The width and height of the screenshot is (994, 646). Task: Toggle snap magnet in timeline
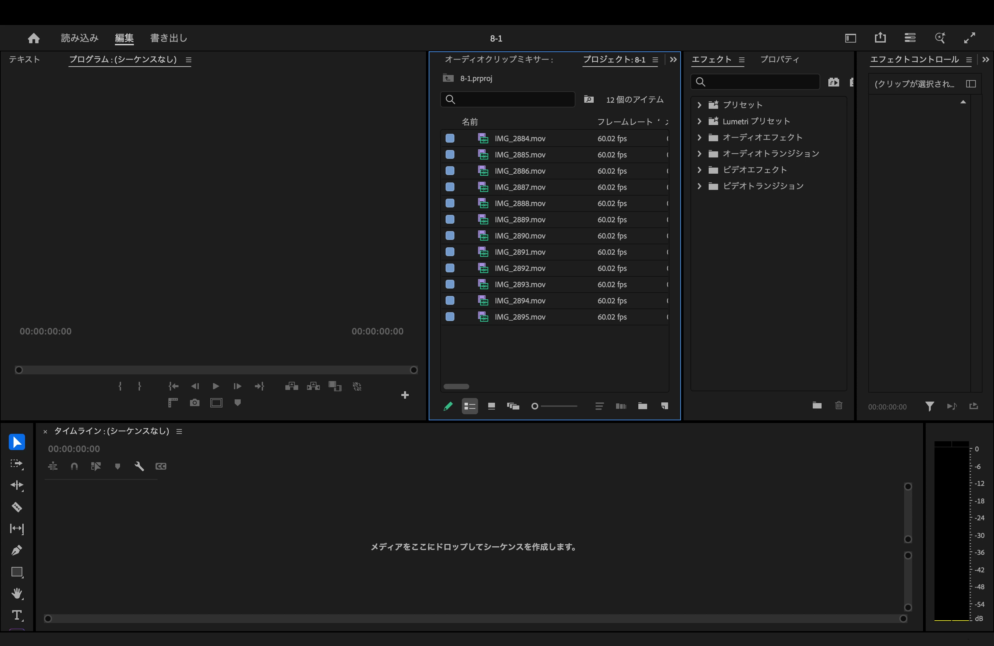click(74, 466)
